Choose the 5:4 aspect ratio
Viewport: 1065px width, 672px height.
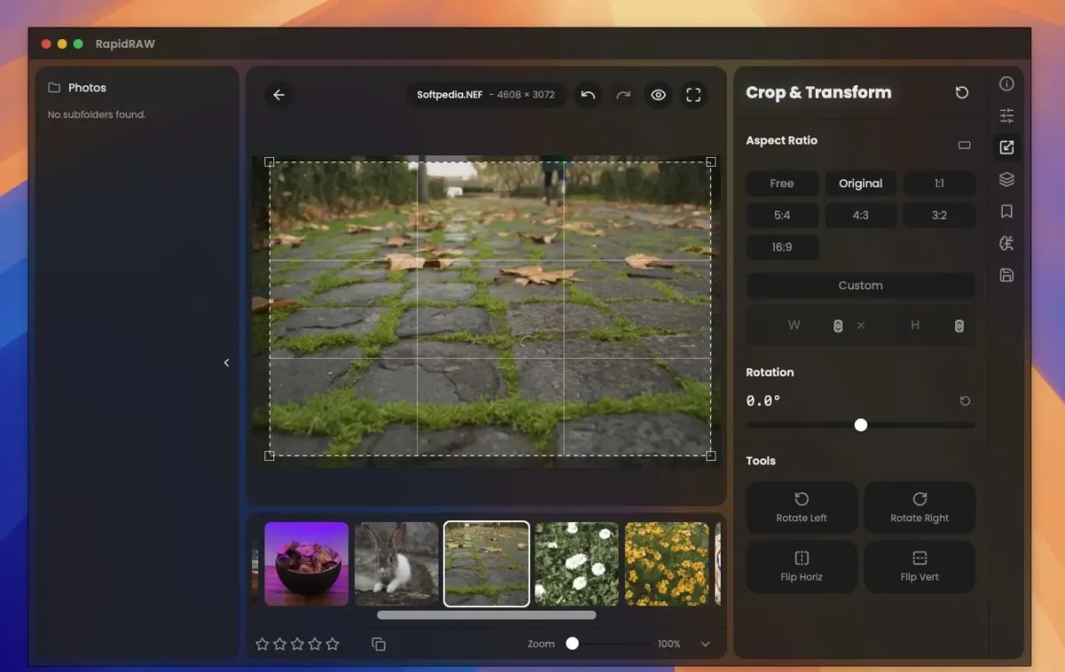coord(782,216)
